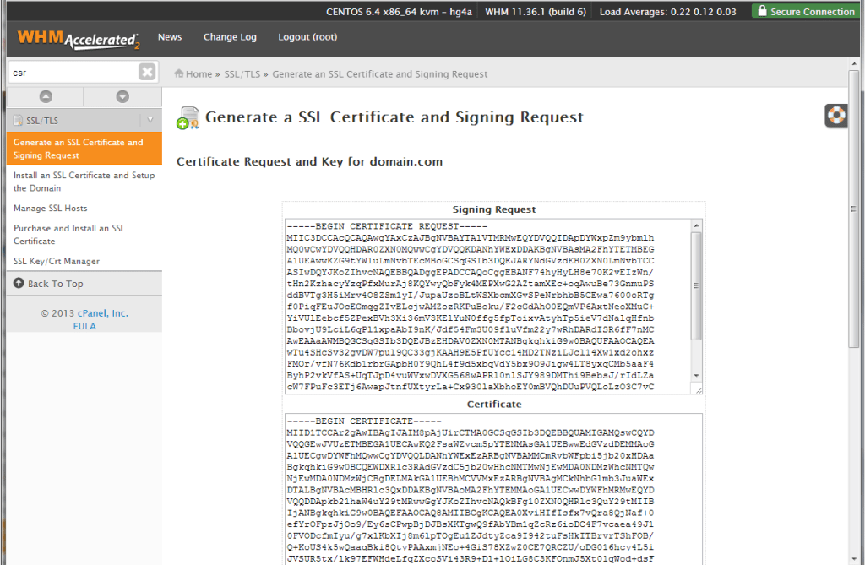
Task: Click the Certificate label
Action: click(493, 404)
